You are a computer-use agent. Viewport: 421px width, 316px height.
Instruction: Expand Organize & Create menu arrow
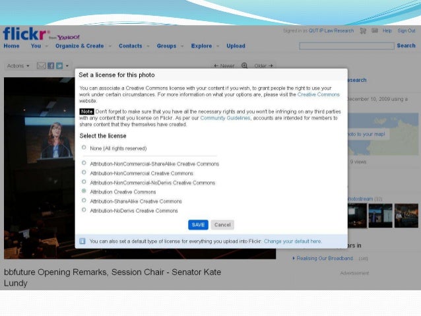tap(110, 46)
